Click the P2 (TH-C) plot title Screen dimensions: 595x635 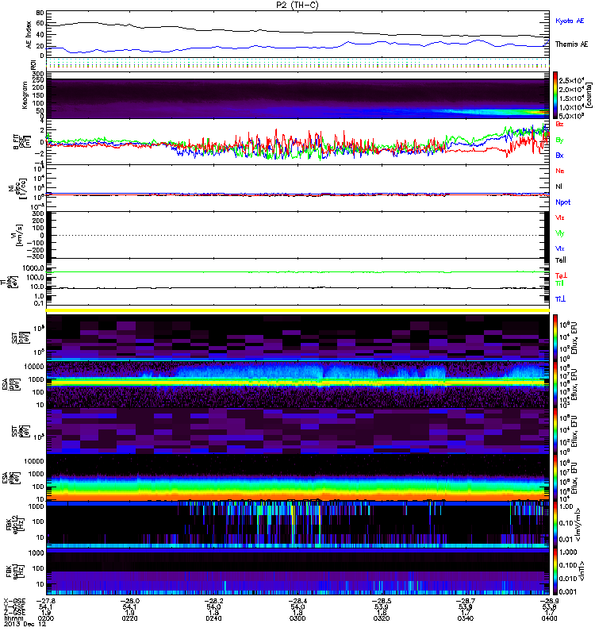(x=297, y=5)
